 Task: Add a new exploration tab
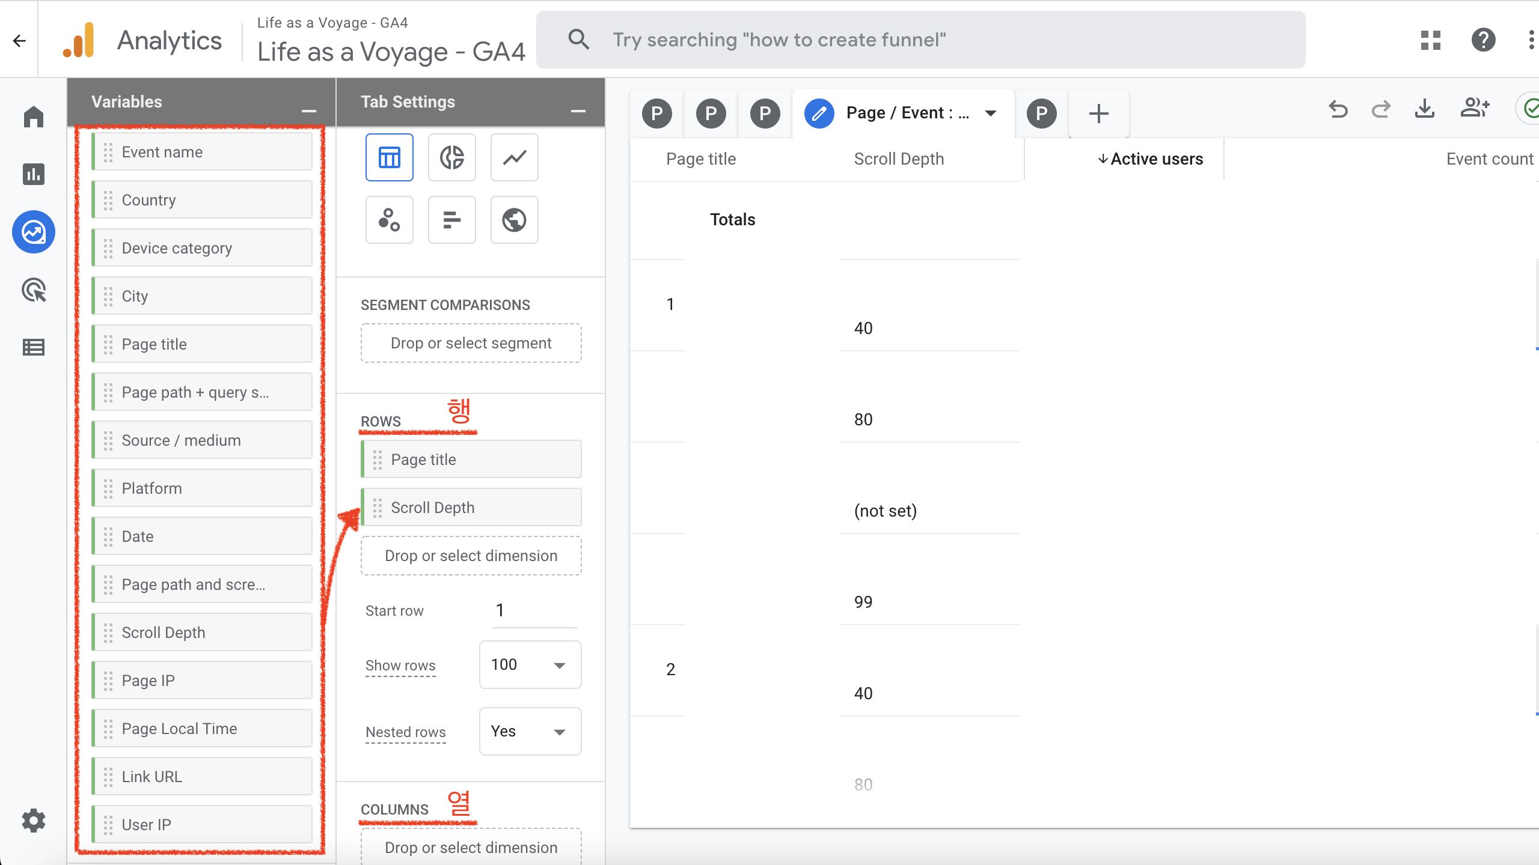[x=1098, y=113]
